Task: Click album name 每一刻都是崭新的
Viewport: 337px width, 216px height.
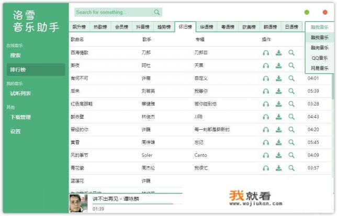Action: 212,130
